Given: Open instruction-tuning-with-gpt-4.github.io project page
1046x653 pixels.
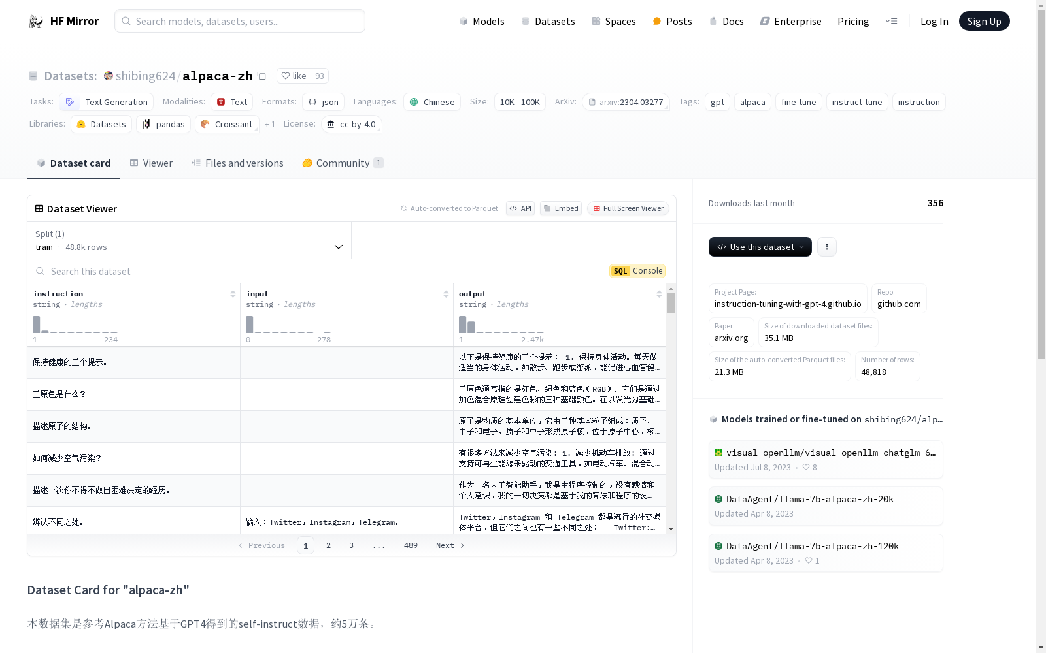Looking at the screenshot, I should click(788, 298).
